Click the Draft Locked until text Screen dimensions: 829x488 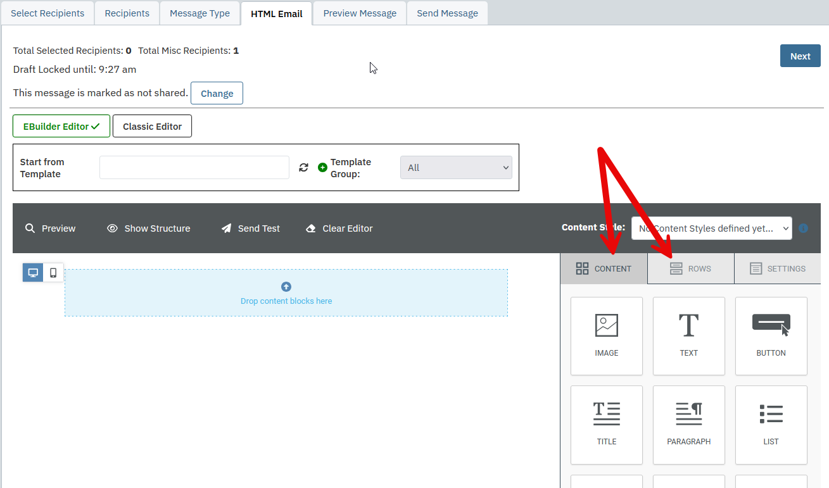75,70
